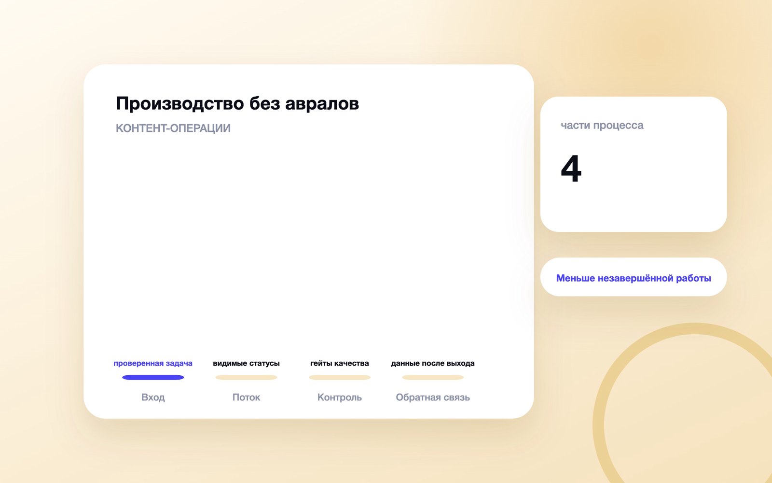Click the large number 4
The width and height of the screenshot is (772, 483).
pos(571,169)
